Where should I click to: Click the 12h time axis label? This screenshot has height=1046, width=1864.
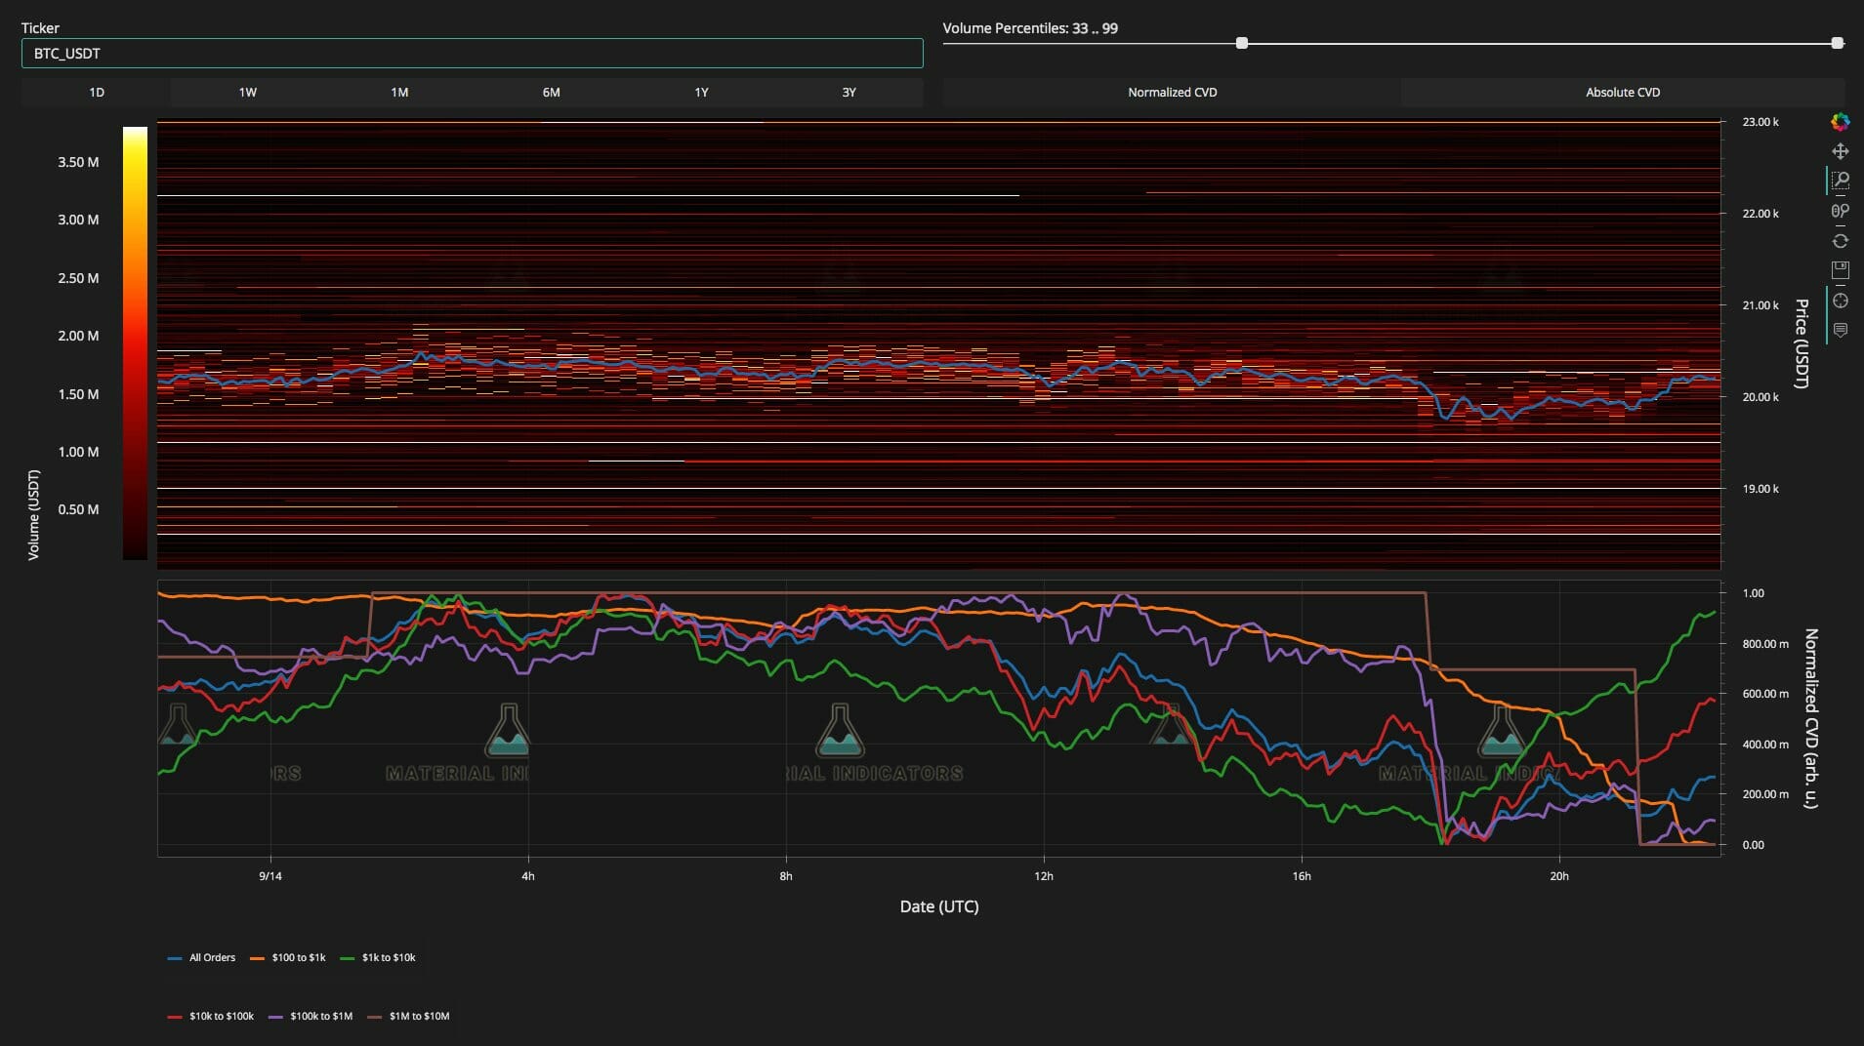point(1044,876)
